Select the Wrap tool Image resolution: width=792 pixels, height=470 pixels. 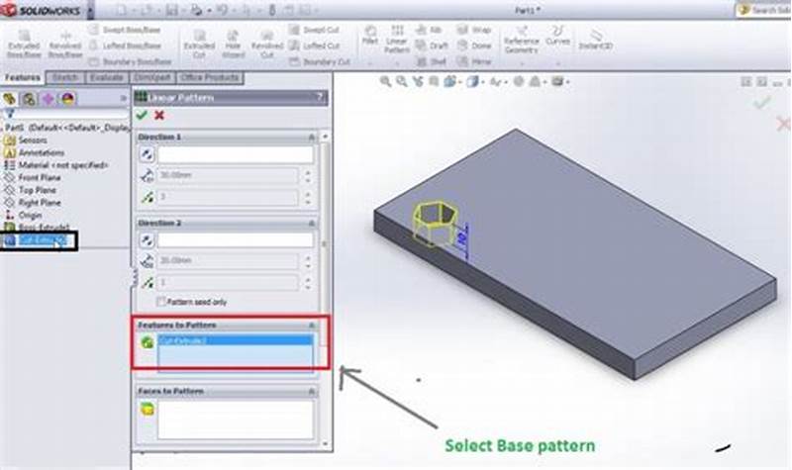point(474,30)
